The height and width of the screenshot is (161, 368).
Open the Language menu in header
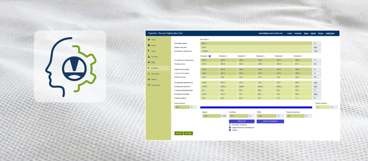click(298, 33)
